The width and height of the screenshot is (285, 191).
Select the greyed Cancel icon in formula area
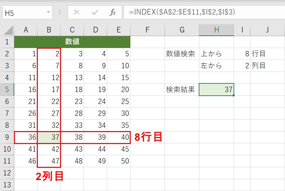click(x=77, y=13)
